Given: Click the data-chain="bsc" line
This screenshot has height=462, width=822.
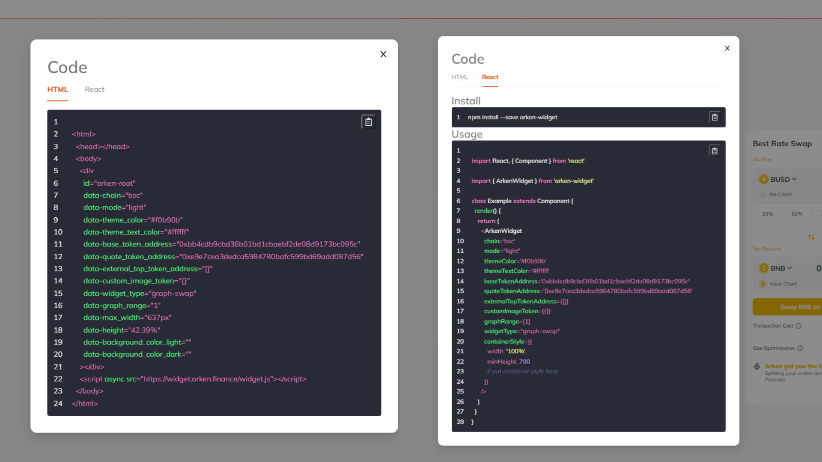Looking at the screenshot, I should click(113, 195).
